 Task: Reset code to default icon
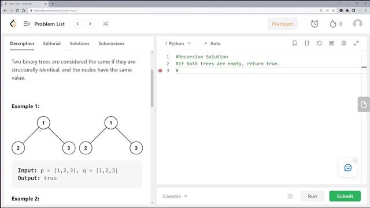pyautogui.click(x=319, y=43)
